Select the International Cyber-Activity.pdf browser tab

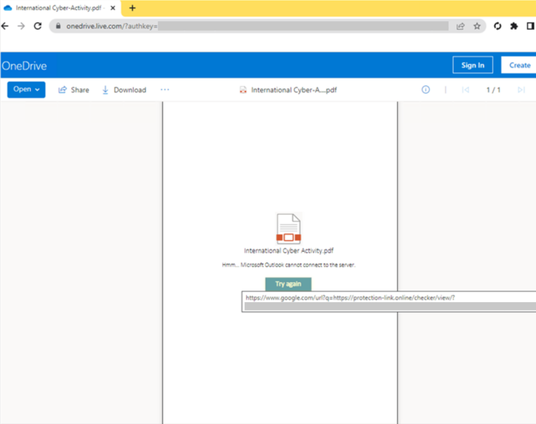(58, 8)
